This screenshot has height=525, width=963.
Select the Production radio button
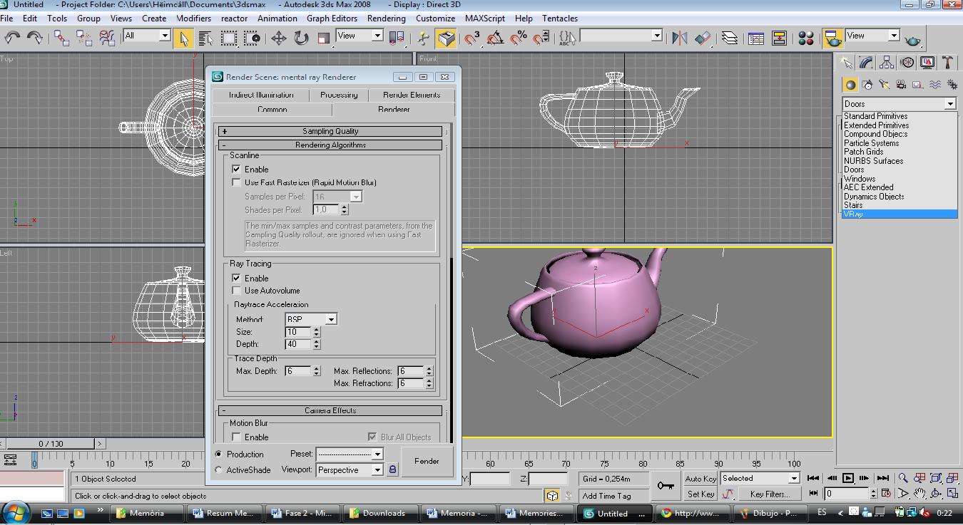point(218,454)
